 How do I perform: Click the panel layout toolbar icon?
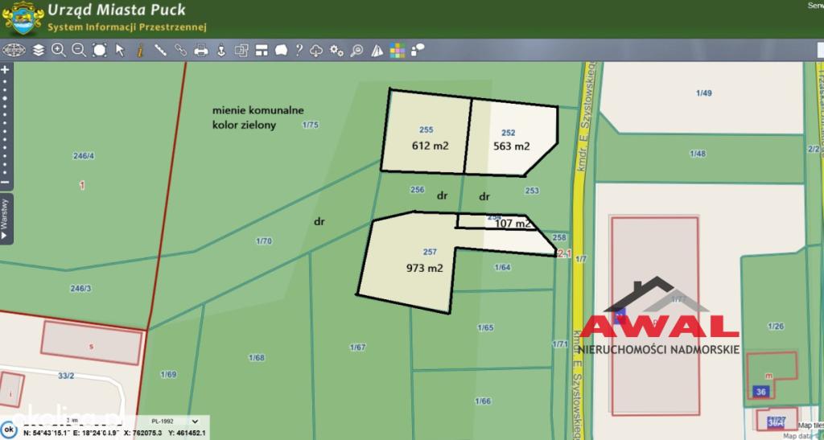click(262, 50)
